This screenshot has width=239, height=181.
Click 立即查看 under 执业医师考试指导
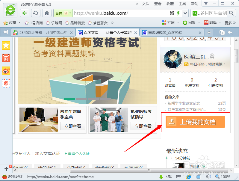coord(143,126)
